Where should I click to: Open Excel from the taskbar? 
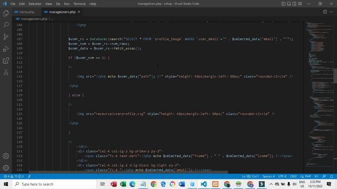click(123, 184)
